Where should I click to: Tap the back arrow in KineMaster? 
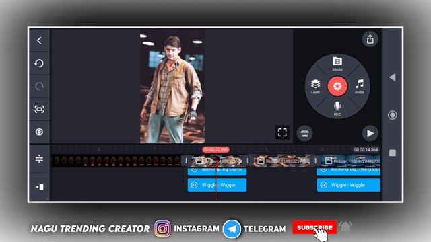pos(39,40)
